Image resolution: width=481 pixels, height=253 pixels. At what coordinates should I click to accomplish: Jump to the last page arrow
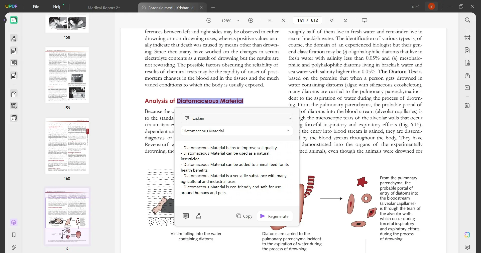[345, 20]
